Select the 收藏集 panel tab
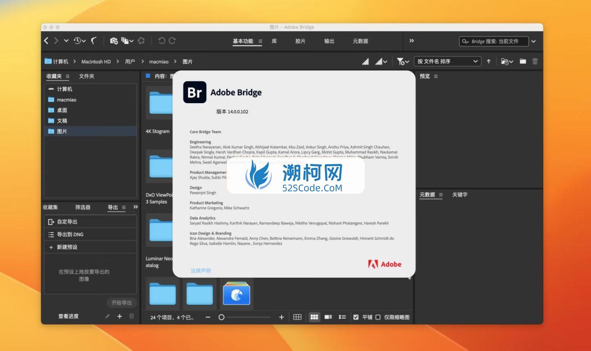591x351 pixels. [x=50, y=207]
